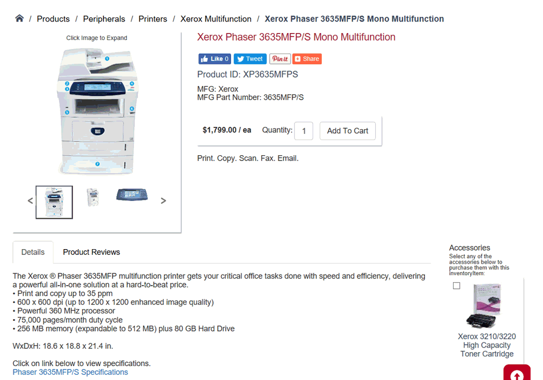Click the Quantity input field
The height and width of the screenshot is (380, 543).
pyautogui.click(x=303, y=131)
